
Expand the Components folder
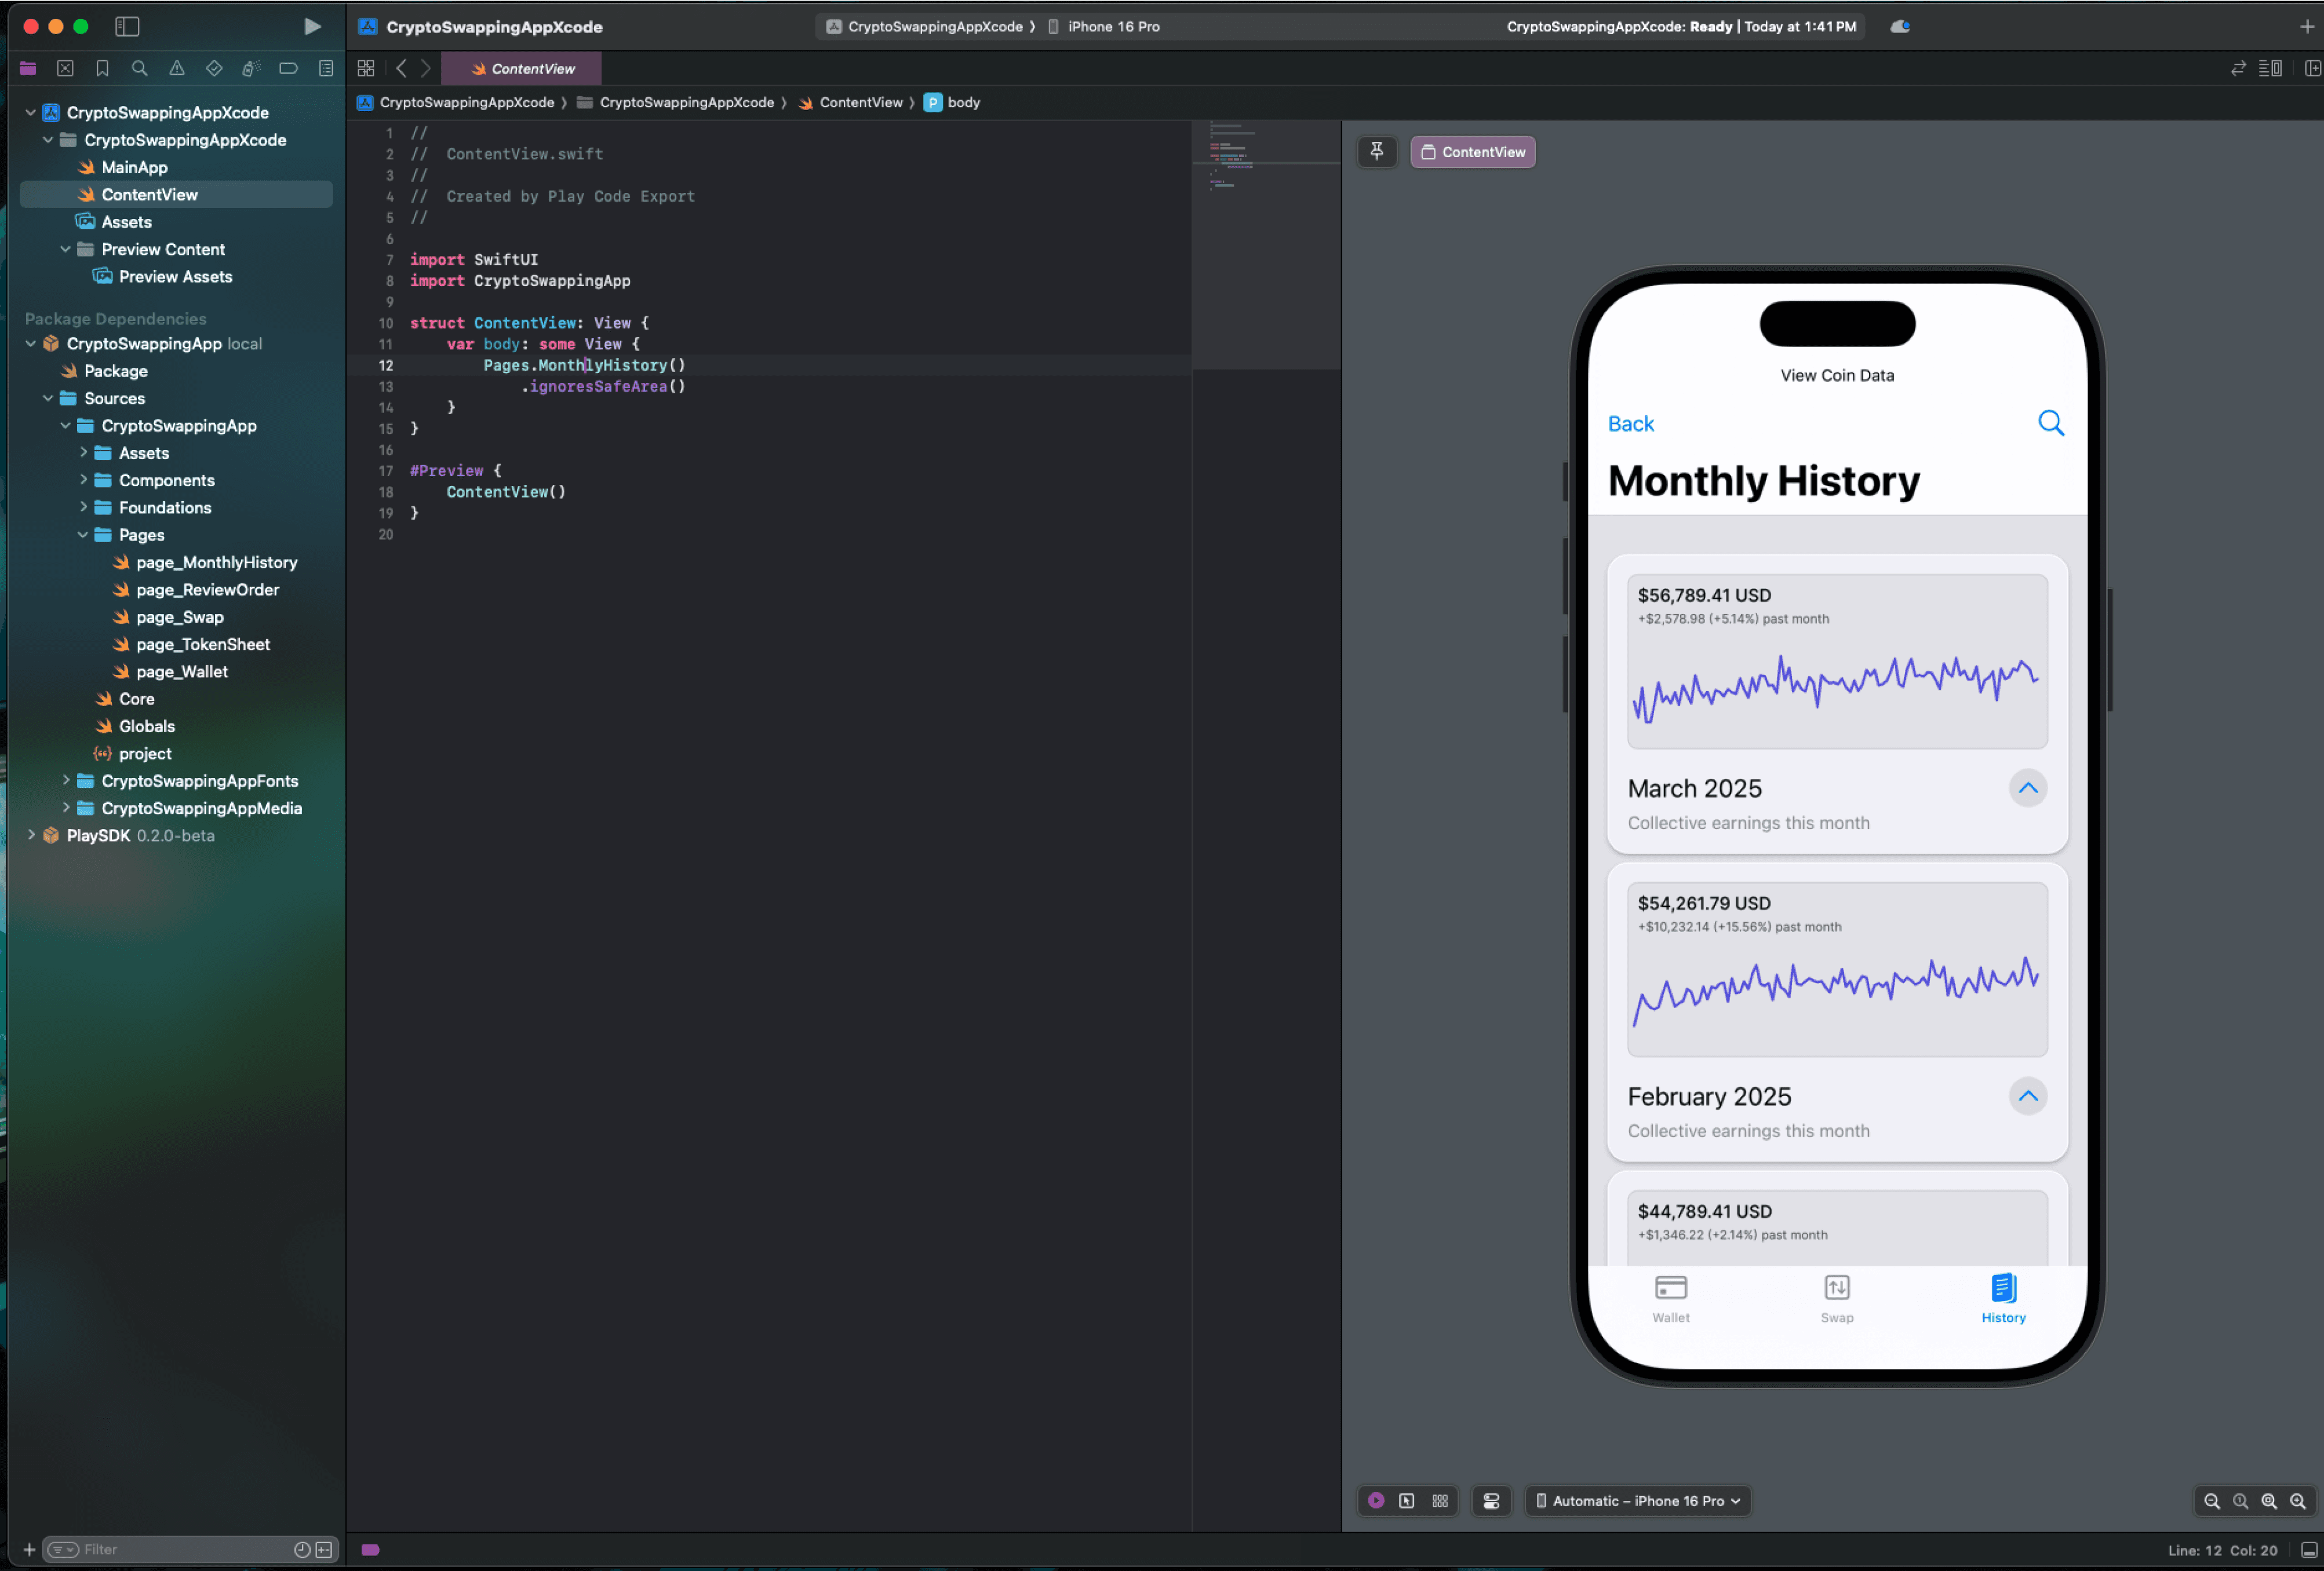click(x=83, y=480)
